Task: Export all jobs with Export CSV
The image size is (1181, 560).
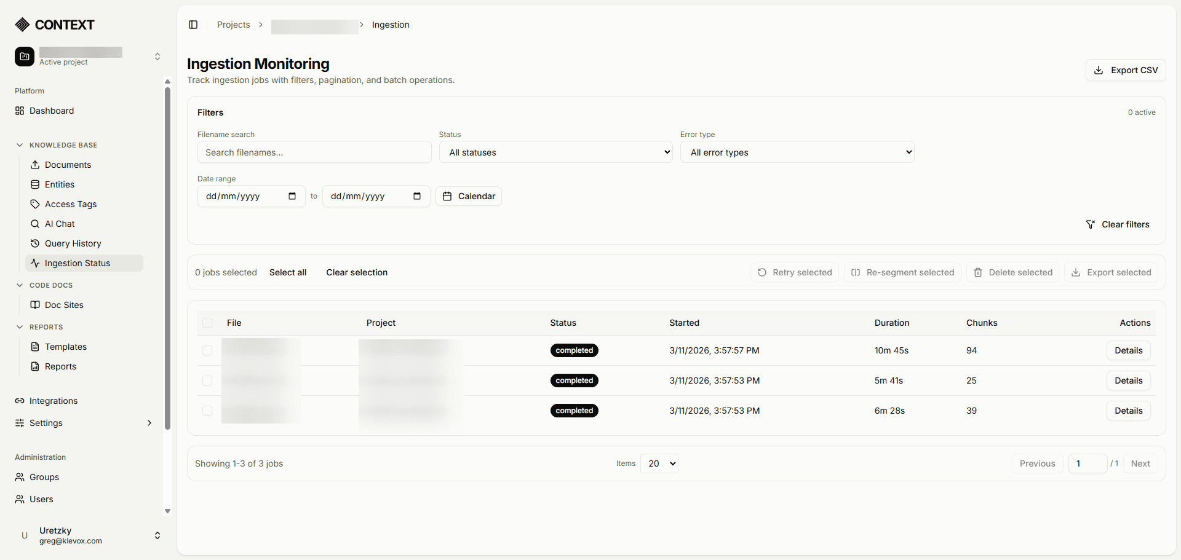Action: pyautogui.click(x=1126, y=70)
